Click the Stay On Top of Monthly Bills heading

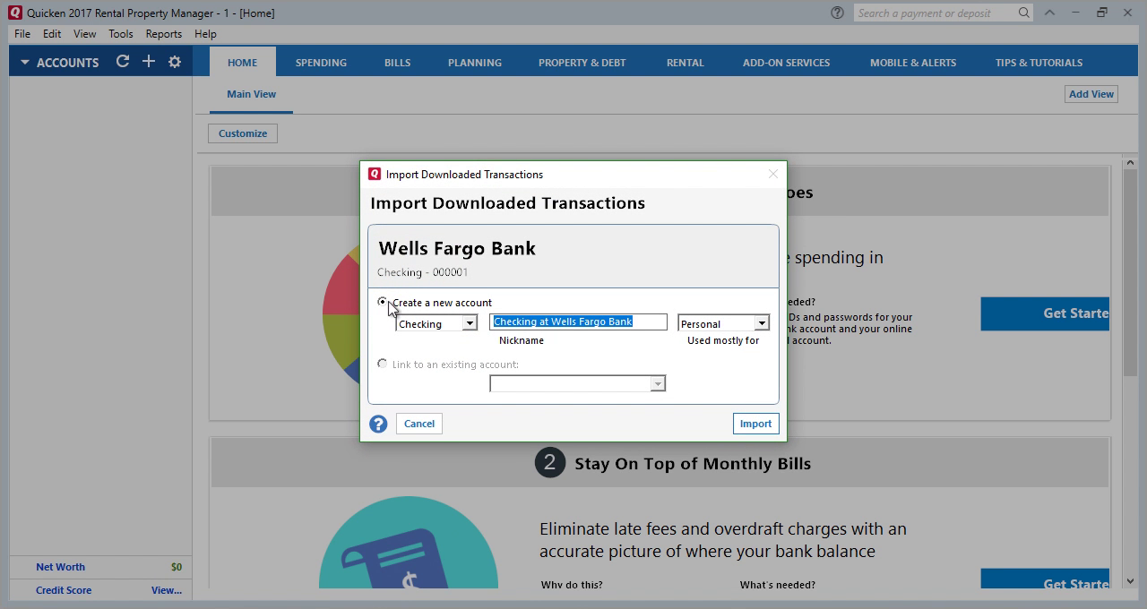tap(693, 464)
